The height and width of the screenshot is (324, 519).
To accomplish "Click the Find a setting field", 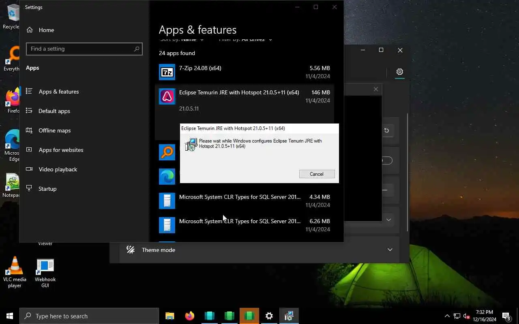I will pos(84,49).
